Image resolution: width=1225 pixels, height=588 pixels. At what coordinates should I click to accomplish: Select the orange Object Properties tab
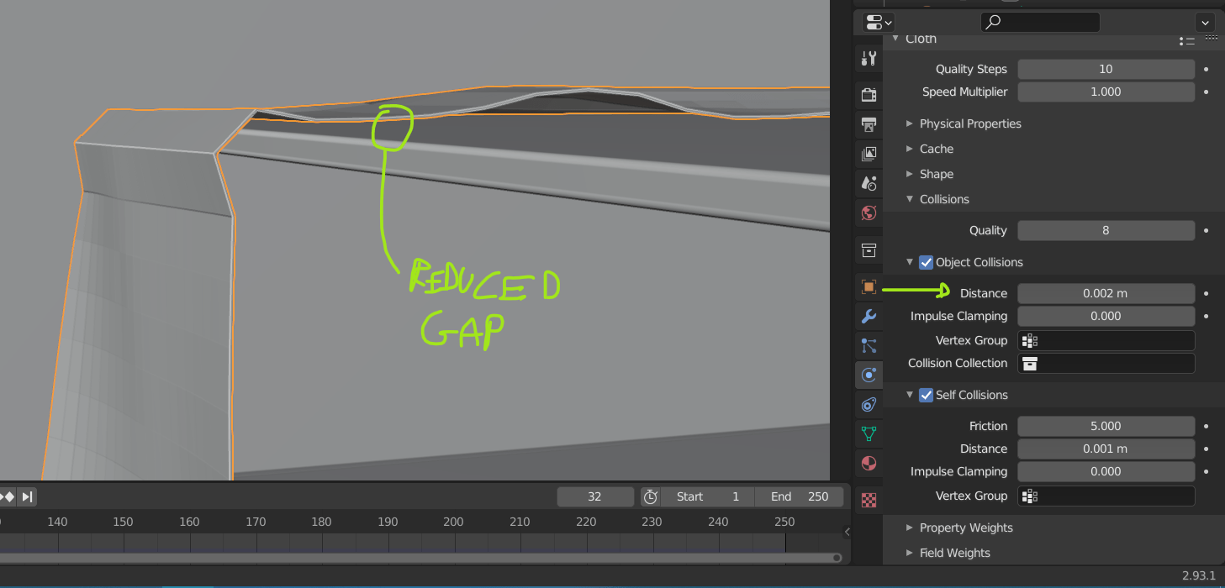pyautogui.click(x=869, y=286)
